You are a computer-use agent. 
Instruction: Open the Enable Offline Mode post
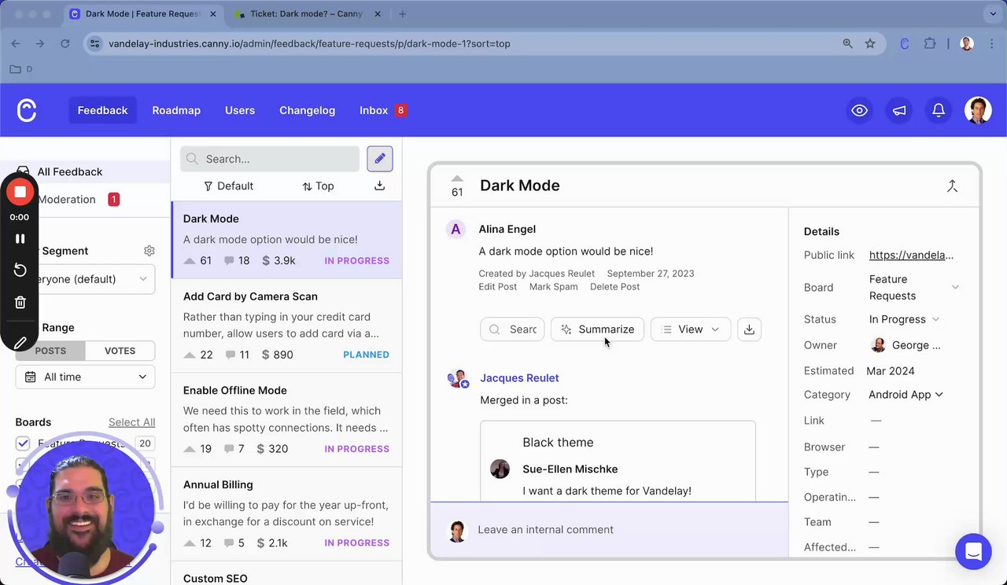(286, 420)
